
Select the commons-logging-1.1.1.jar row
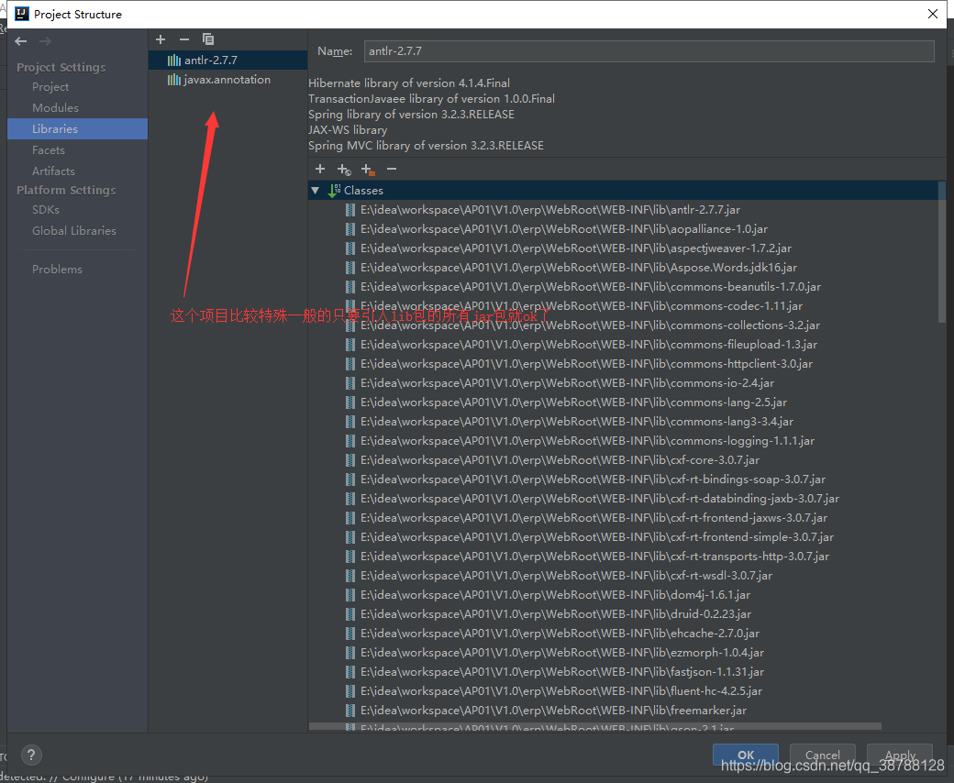click(x=623, y=441)
